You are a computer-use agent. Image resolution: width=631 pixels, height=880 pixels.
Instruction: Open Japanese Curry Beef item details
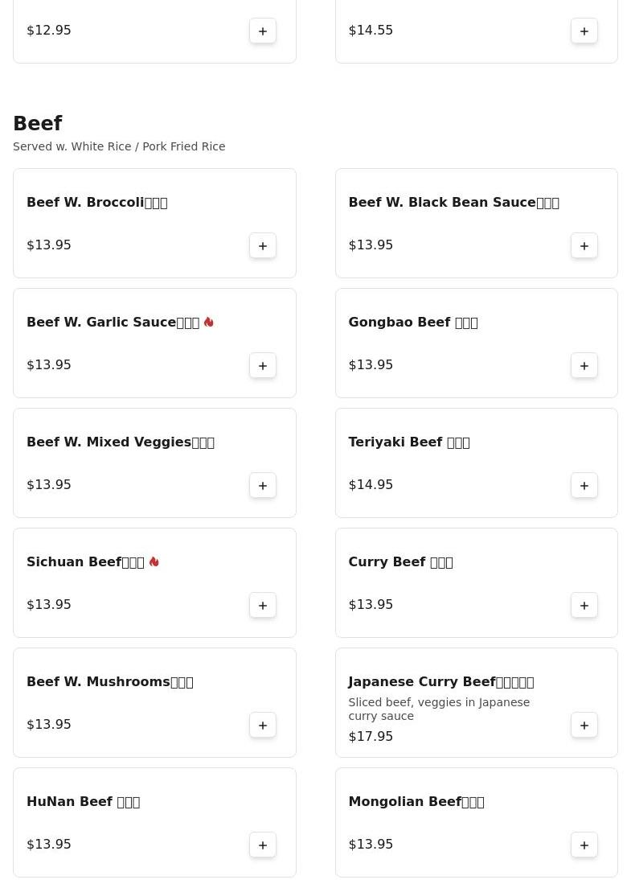(x=440, y=682)
